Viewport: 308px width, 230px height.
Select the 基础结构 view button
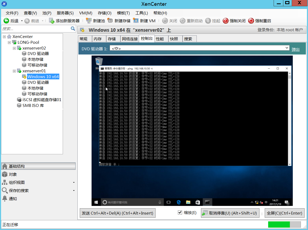click(x=38, y=166)
